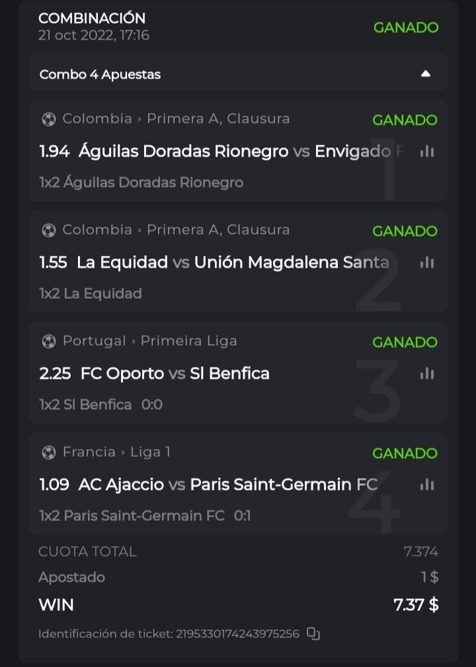The width and height of the screenshot is (476, 667).
Task: Copy the ticket identification number
Action: [x=314, y=634]
